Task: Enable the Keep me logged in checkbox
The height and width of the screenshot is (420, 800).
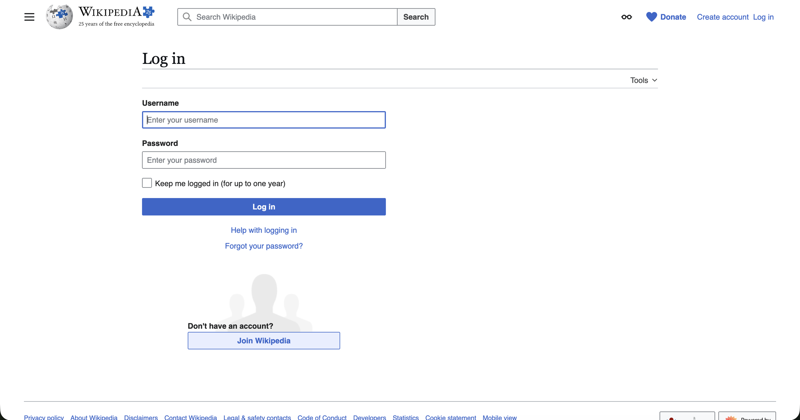Action: (x=147, y=183)
